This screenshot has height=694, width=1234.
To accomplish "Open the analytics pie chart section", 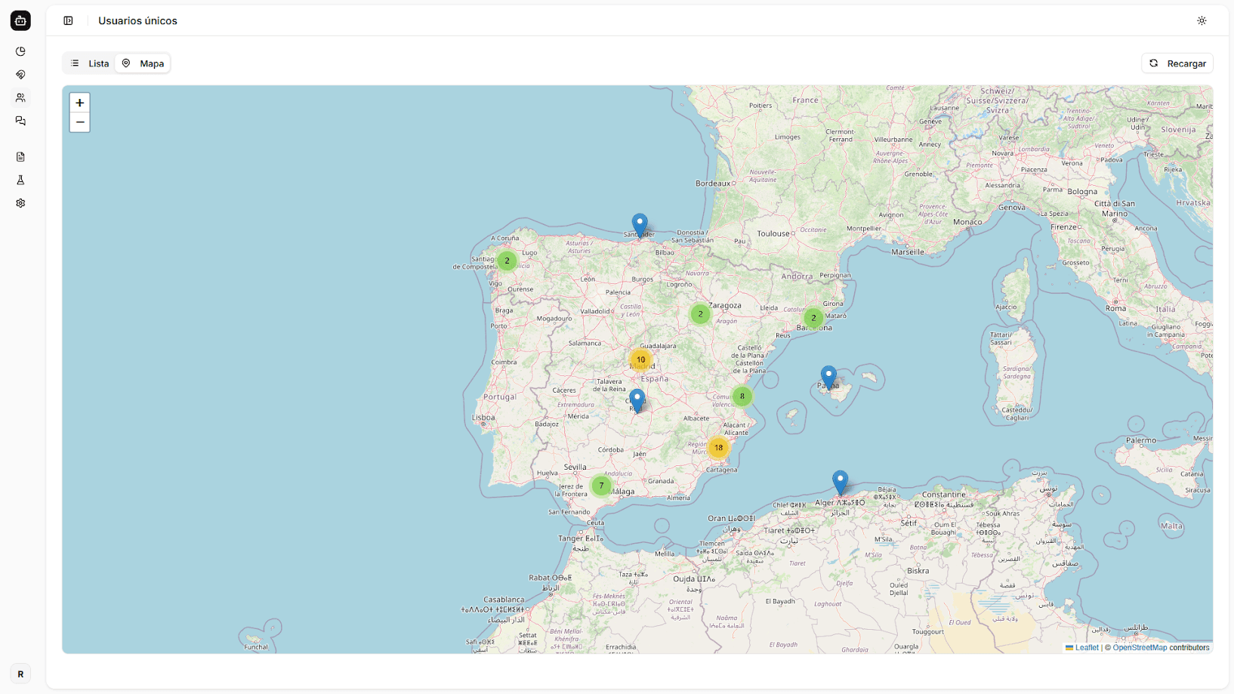I will (20, 51).
